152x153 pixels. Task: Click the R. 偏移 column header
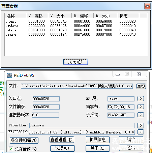(83, 16)
